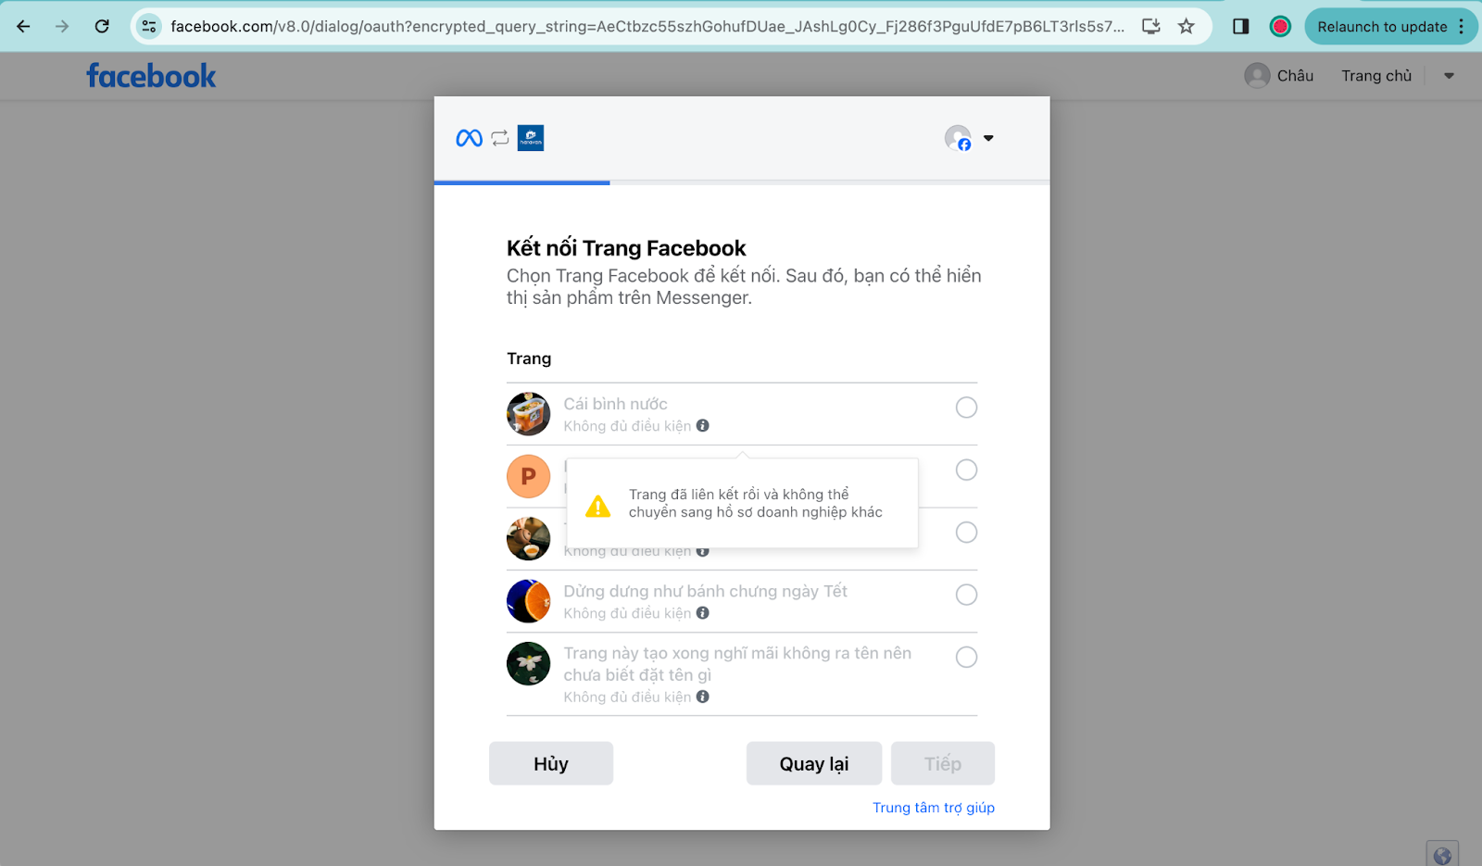Open the browser side panel
This screenshot has width=1482, height=866.
pyautogui.click(x=1241, y=26)
